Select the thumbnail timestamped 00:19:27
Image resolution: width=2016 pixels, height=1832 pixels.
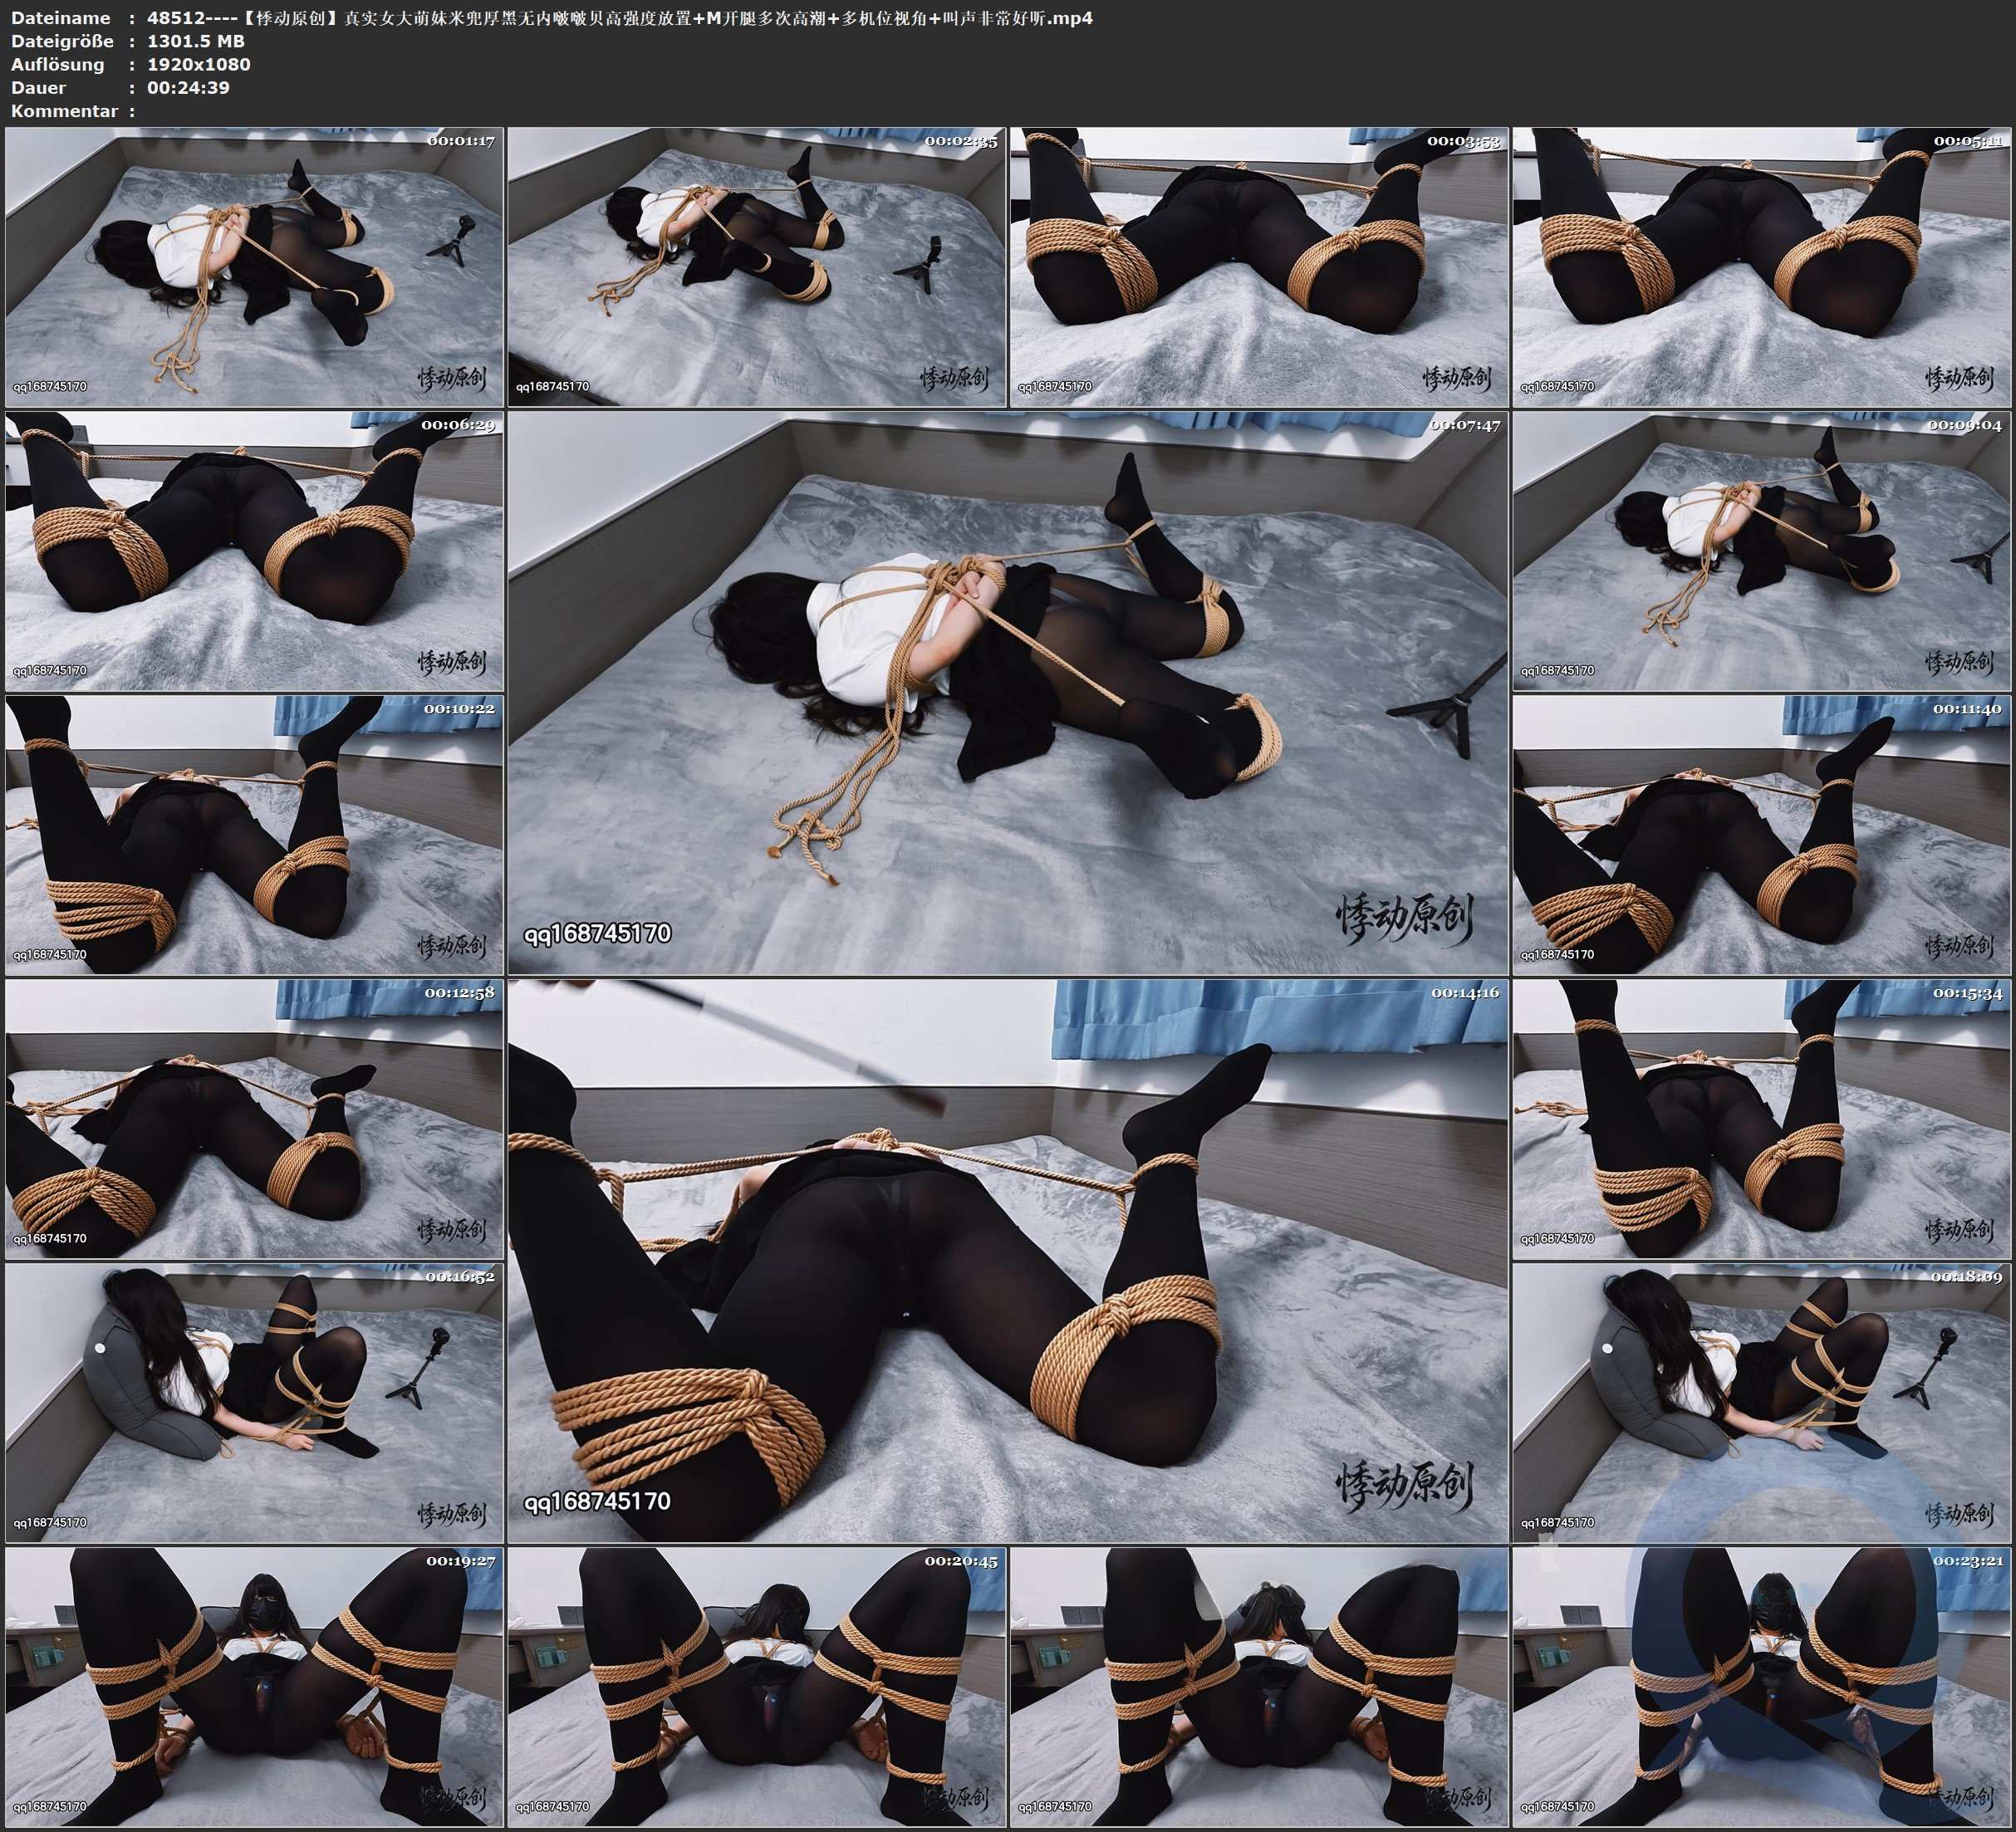254,1687
